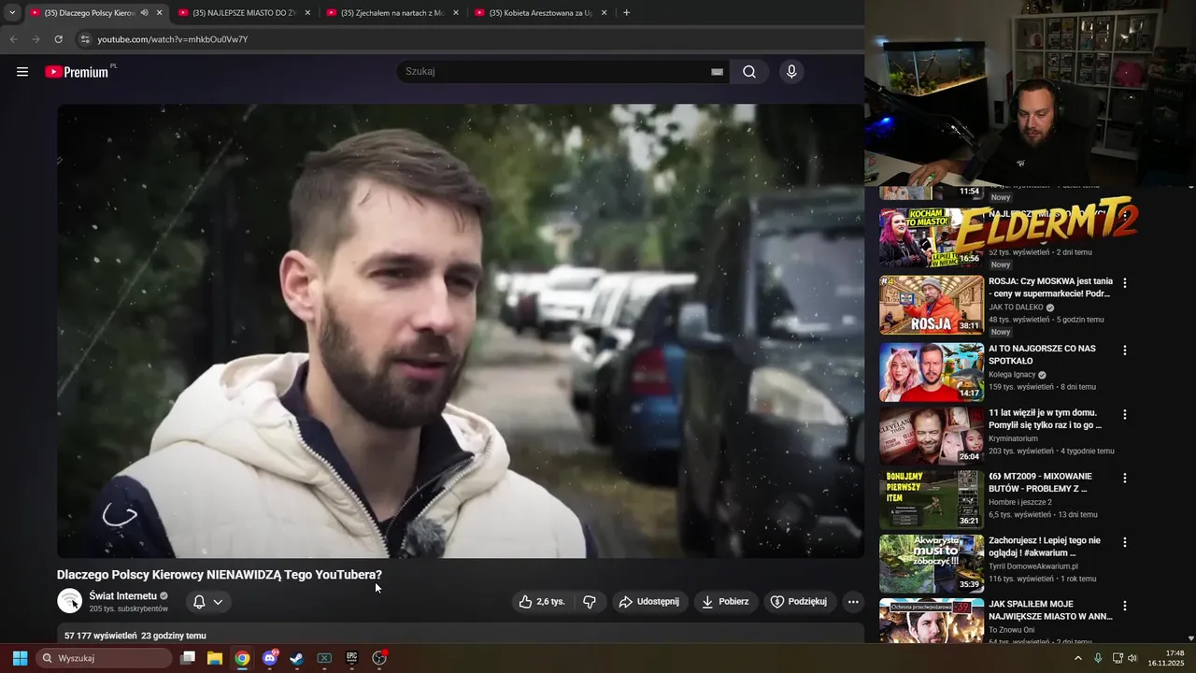Mute the Dlaczego Polscy Kierowcy tab audio

pyautogui.click(x=144, y=13)
